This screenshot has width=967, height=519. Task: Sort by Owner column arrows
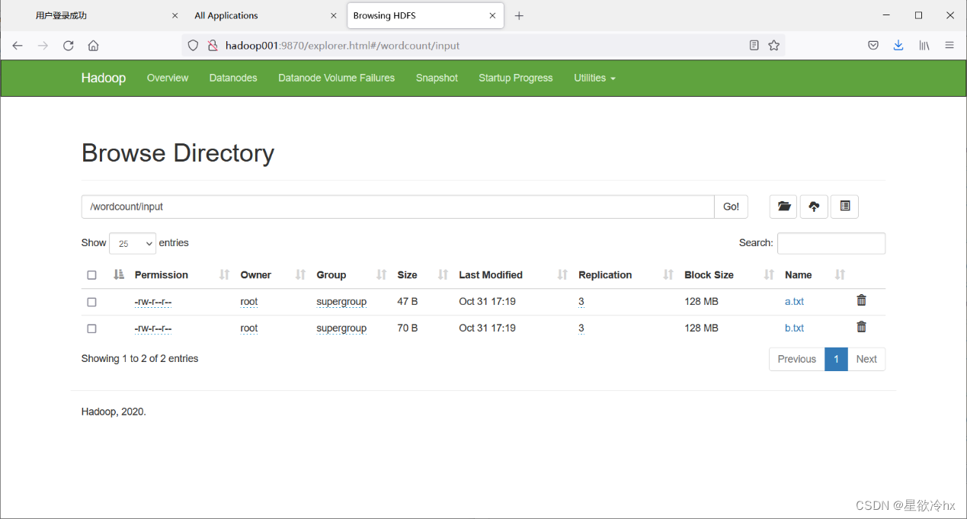[x=300, y=275]
